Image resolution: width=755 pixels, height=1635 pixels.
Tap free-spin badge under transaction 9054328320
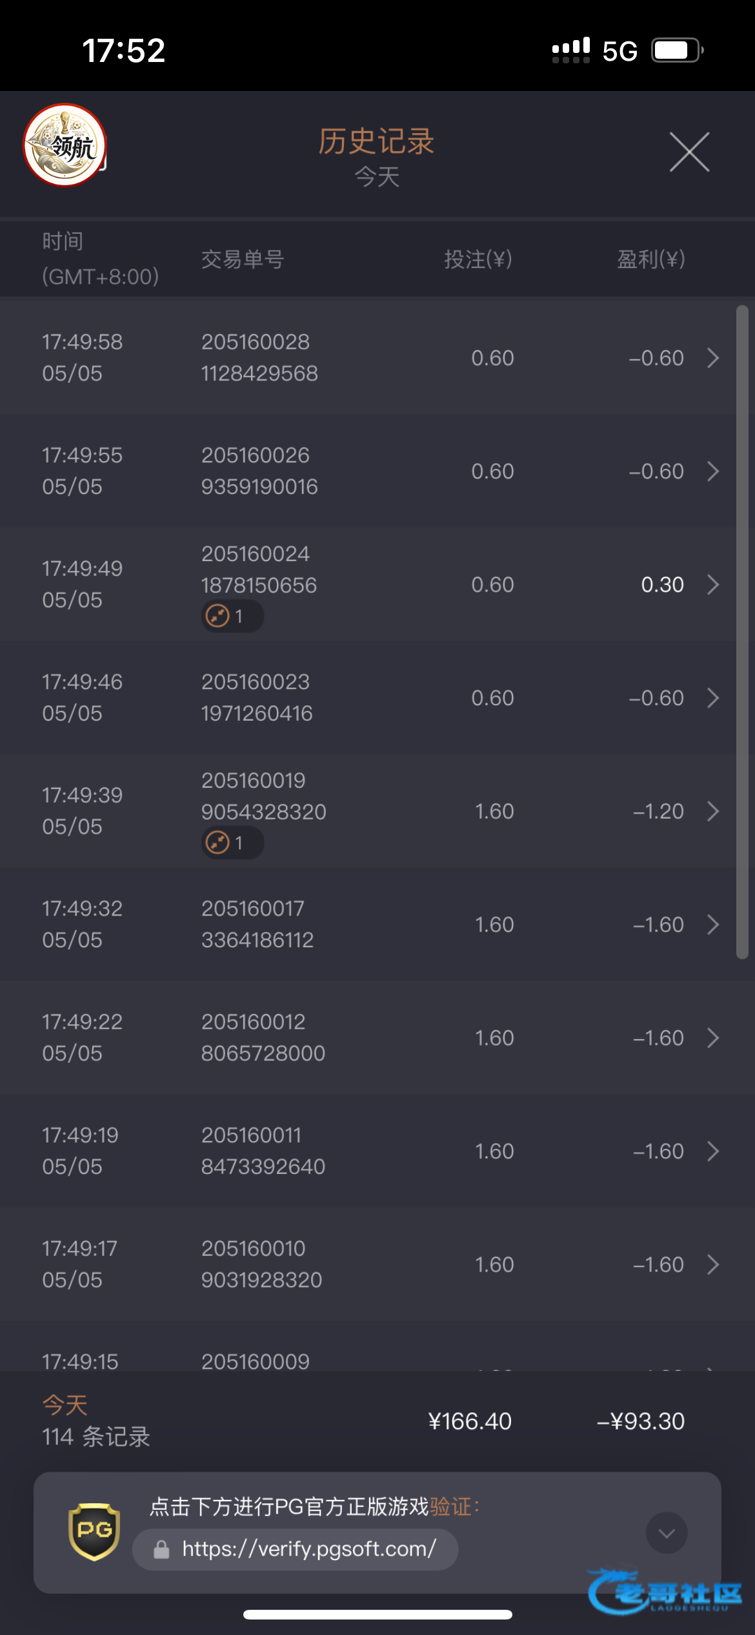pos(232,843)
